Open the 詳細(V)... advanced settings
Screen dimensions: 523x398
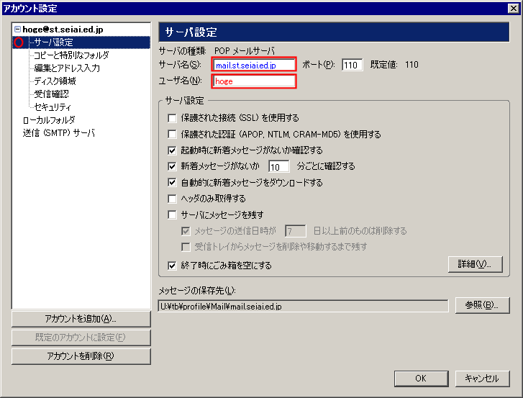click(x=475, y=265)
